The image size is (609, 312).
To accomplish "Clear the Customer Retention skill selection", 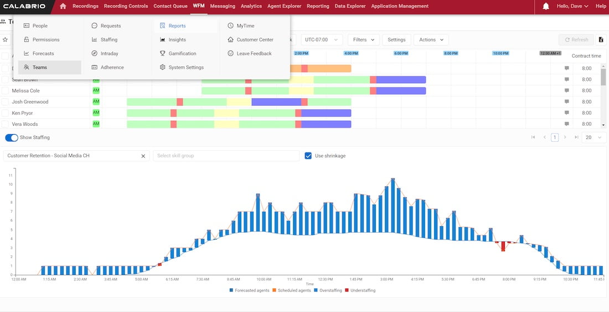I will click(143, 156).
